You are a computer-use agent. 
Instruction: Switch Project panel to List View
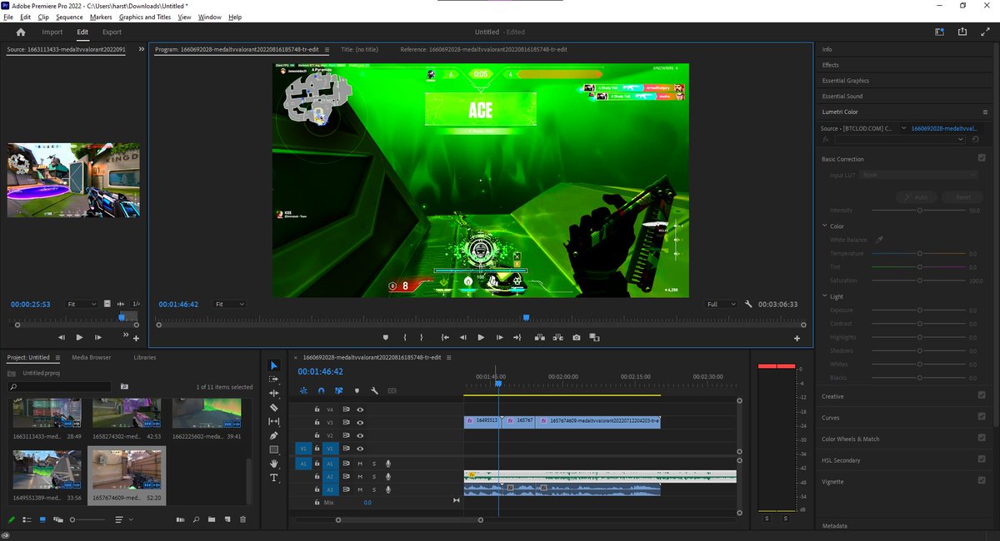click(27, 519)
